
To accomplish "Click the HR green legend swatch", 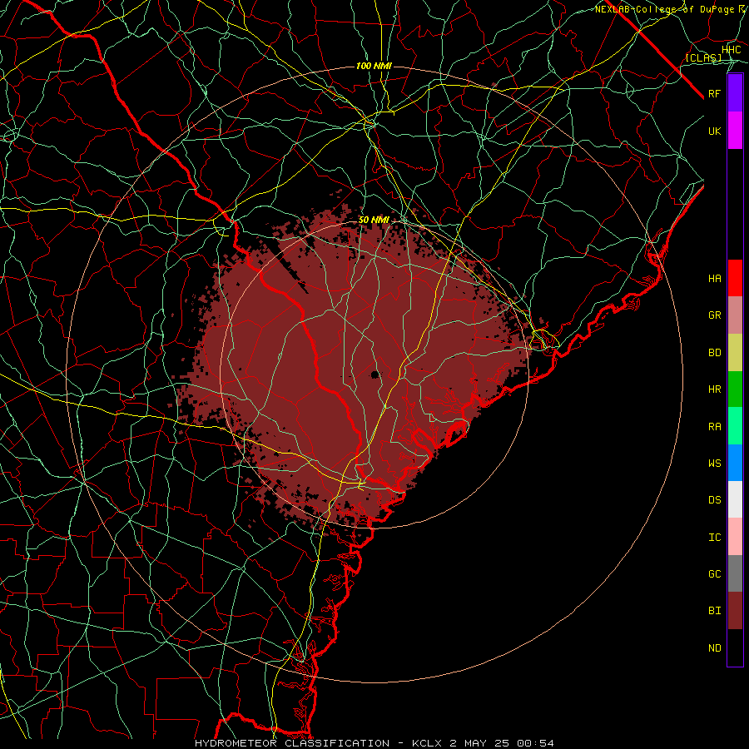I will (x=735, y=389).
